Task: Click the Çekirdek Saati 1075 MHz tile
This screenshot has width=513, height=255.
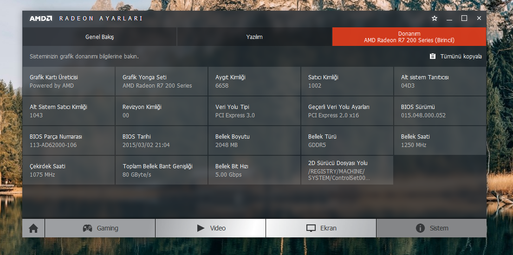Action: click(x=69, y=170)
